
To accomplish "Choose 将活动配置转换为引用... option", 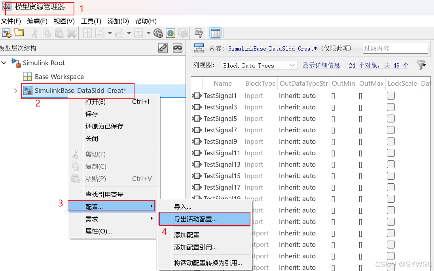I will point(205,263).
